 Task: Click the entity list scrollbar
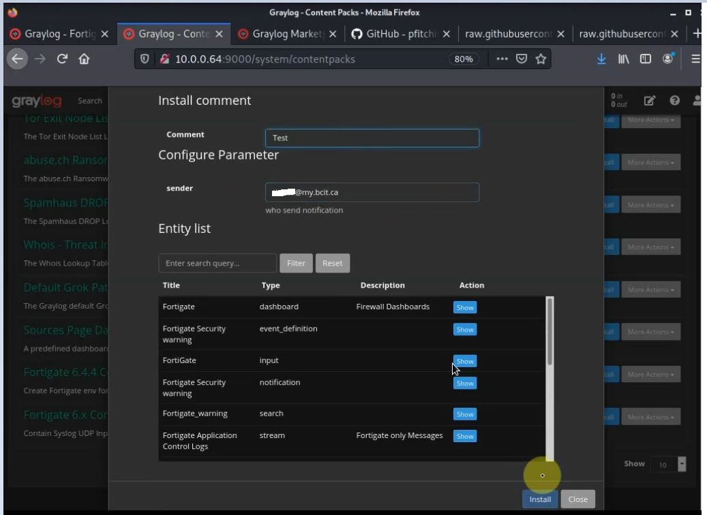point(550,331)
